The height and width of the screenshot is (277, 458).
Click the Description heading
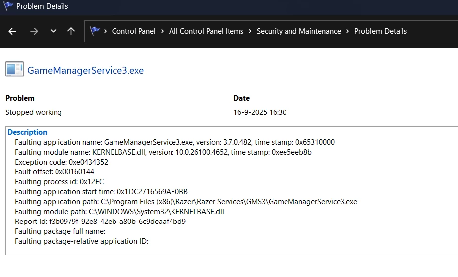pyautogui.click(x=27, y=132)
